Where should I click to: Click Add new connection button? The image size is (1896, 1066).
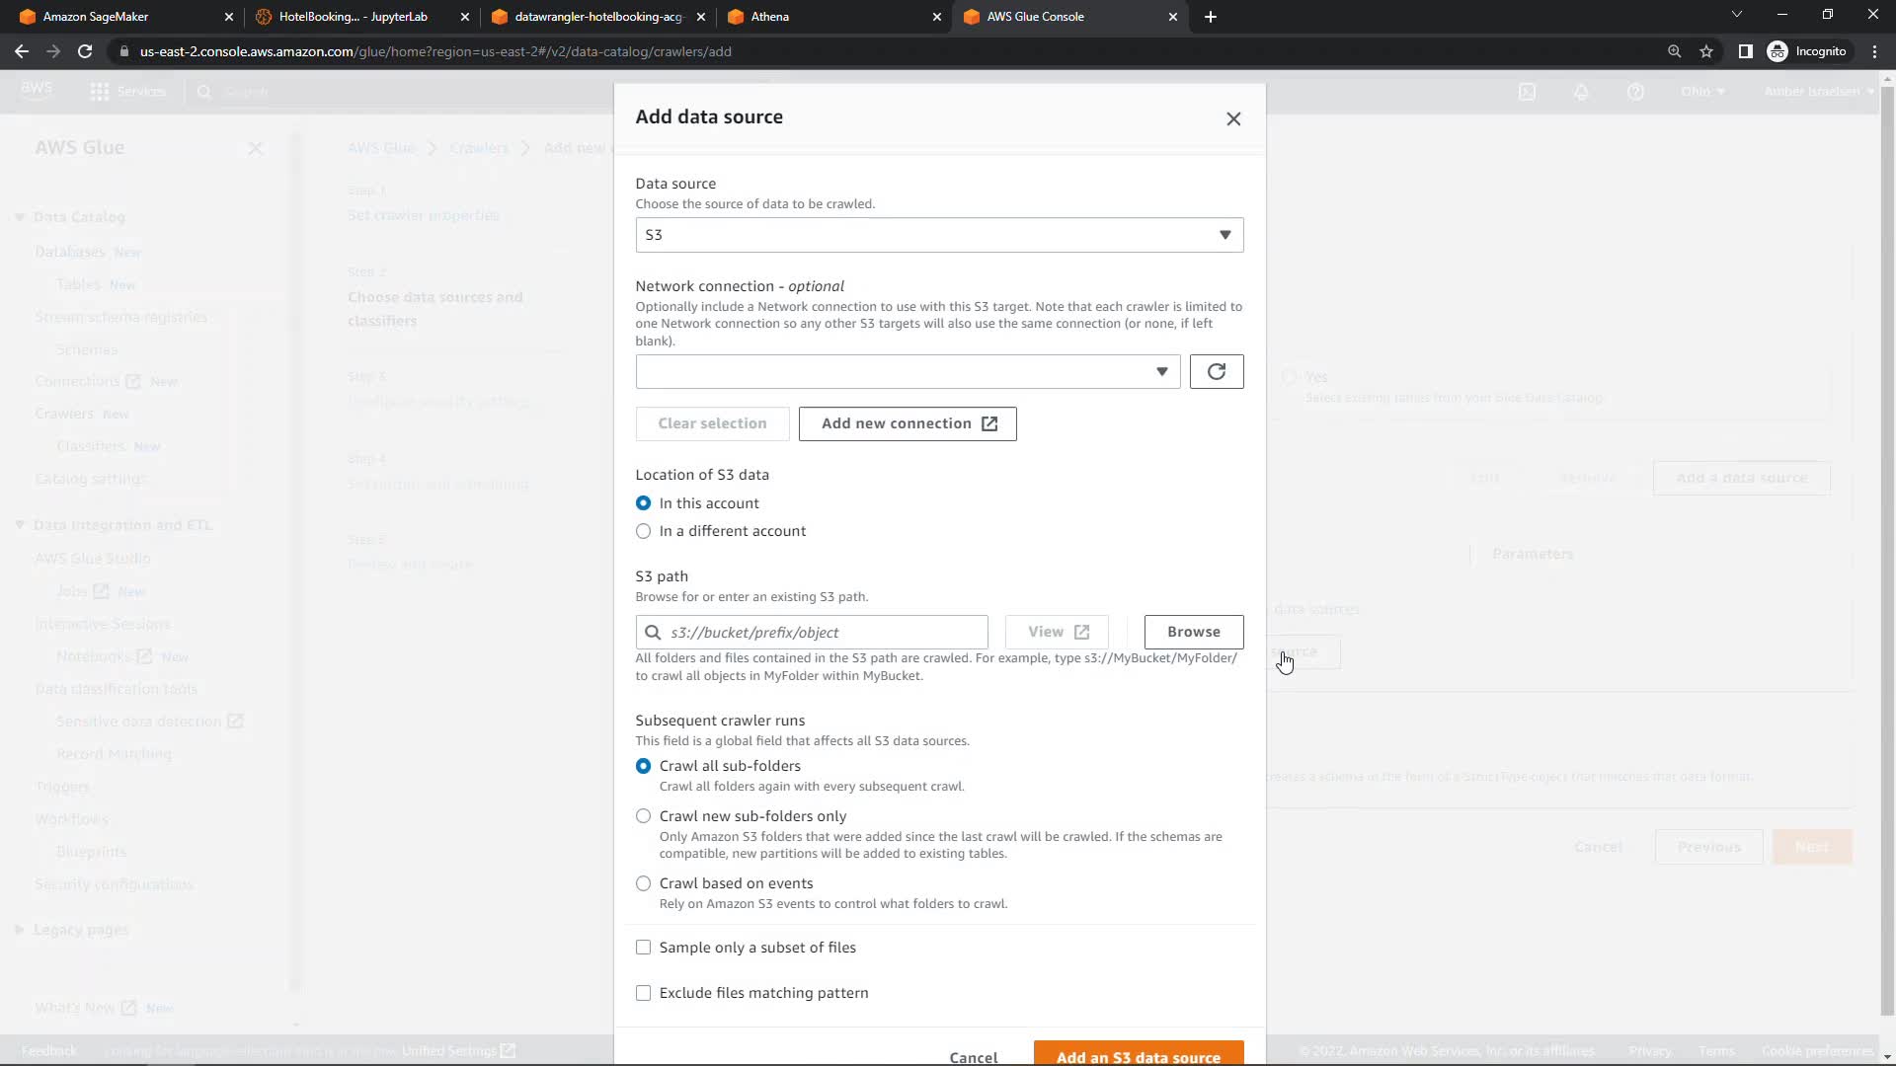click(x=907, y=424)
